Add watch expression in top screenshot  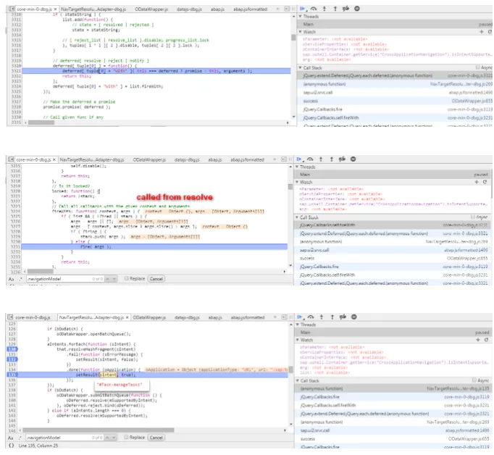pyautogui.click(x=482, y=32)
